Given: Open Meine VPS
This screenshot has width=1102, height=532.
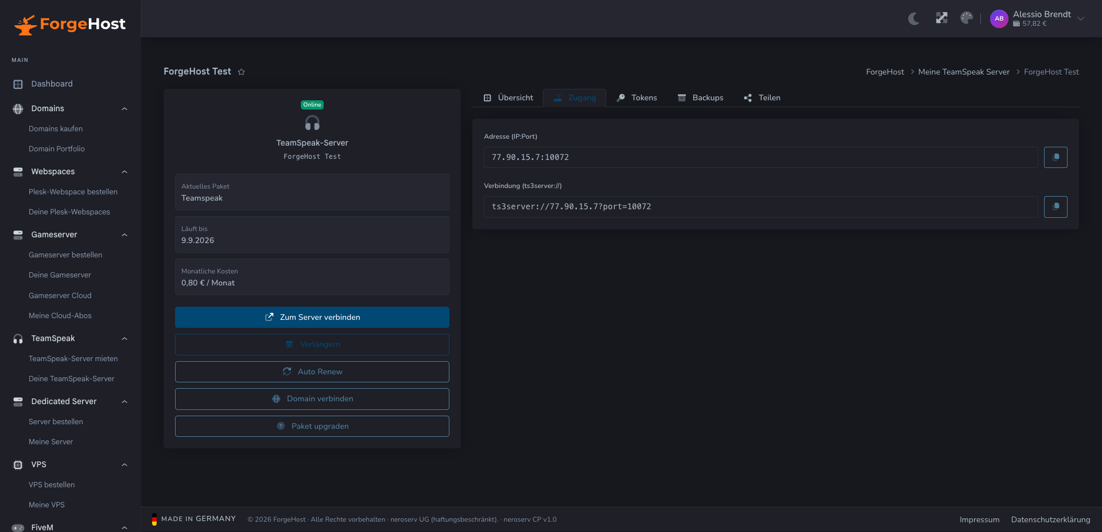Looking at the screenshot, I should click(x=46, y=505).
